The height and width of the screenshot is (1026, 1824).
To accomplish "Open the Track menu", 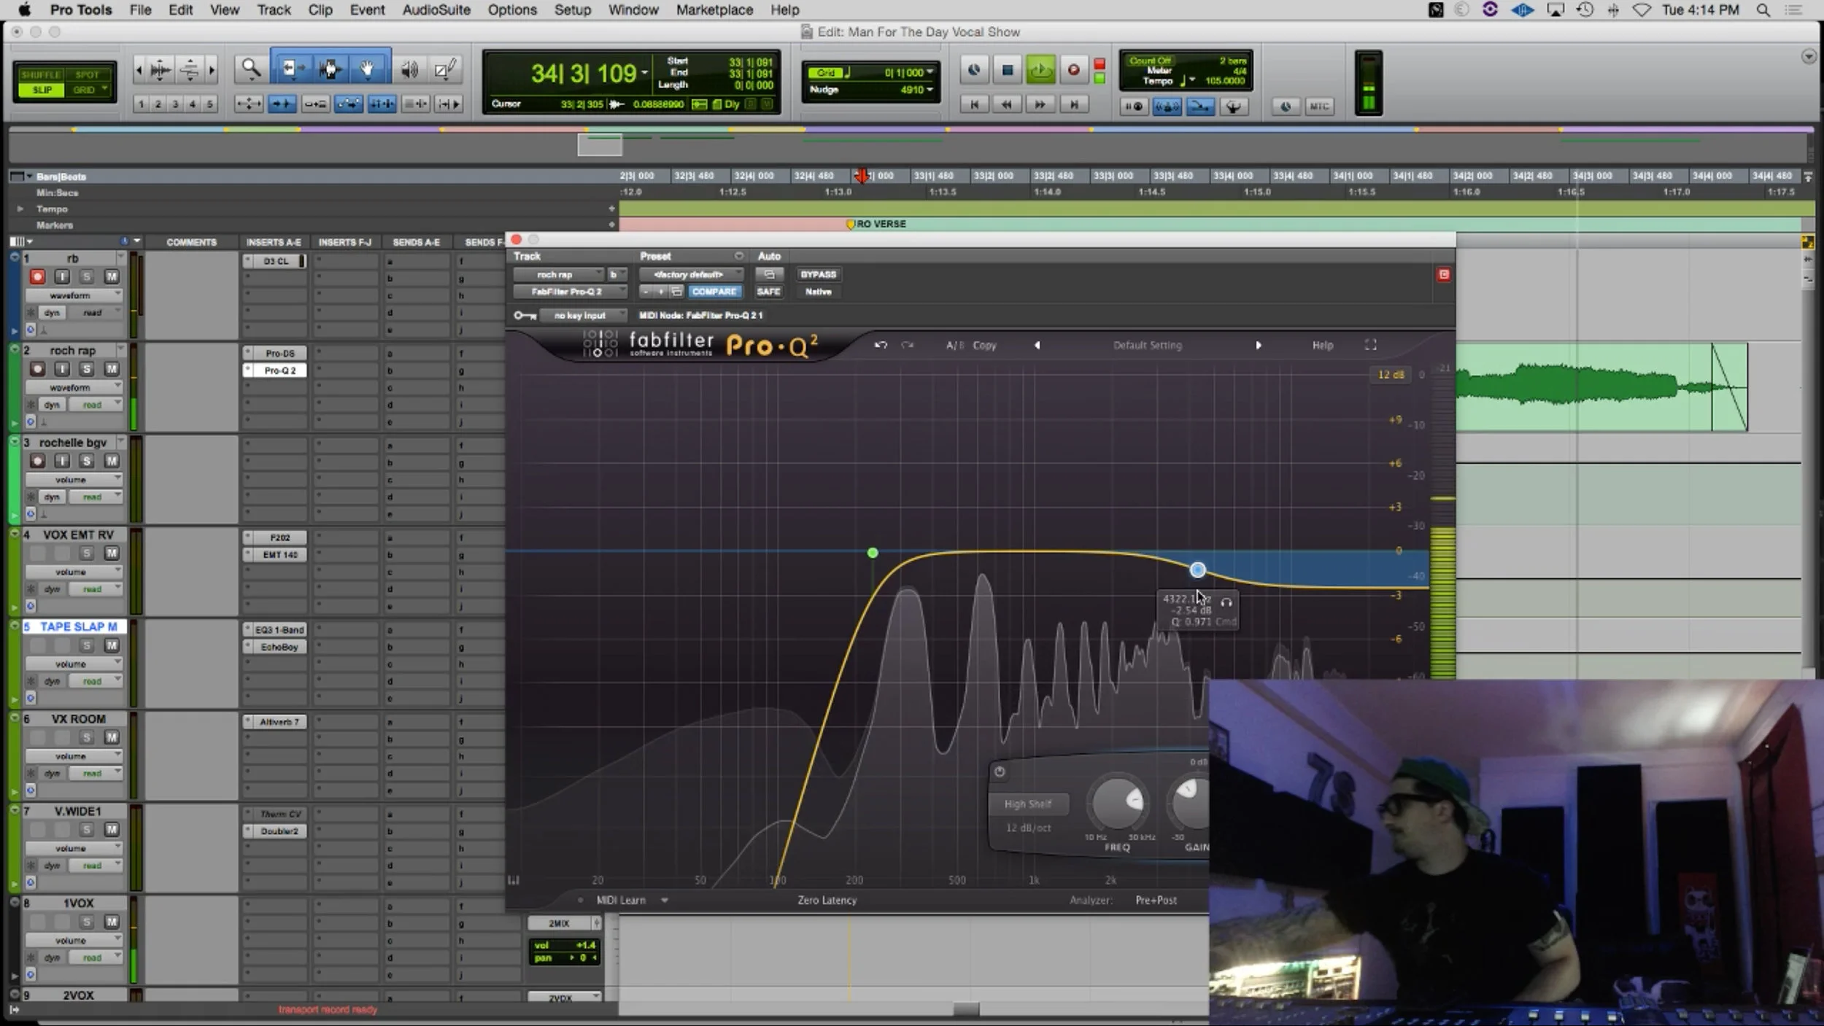I will [274, 9].
